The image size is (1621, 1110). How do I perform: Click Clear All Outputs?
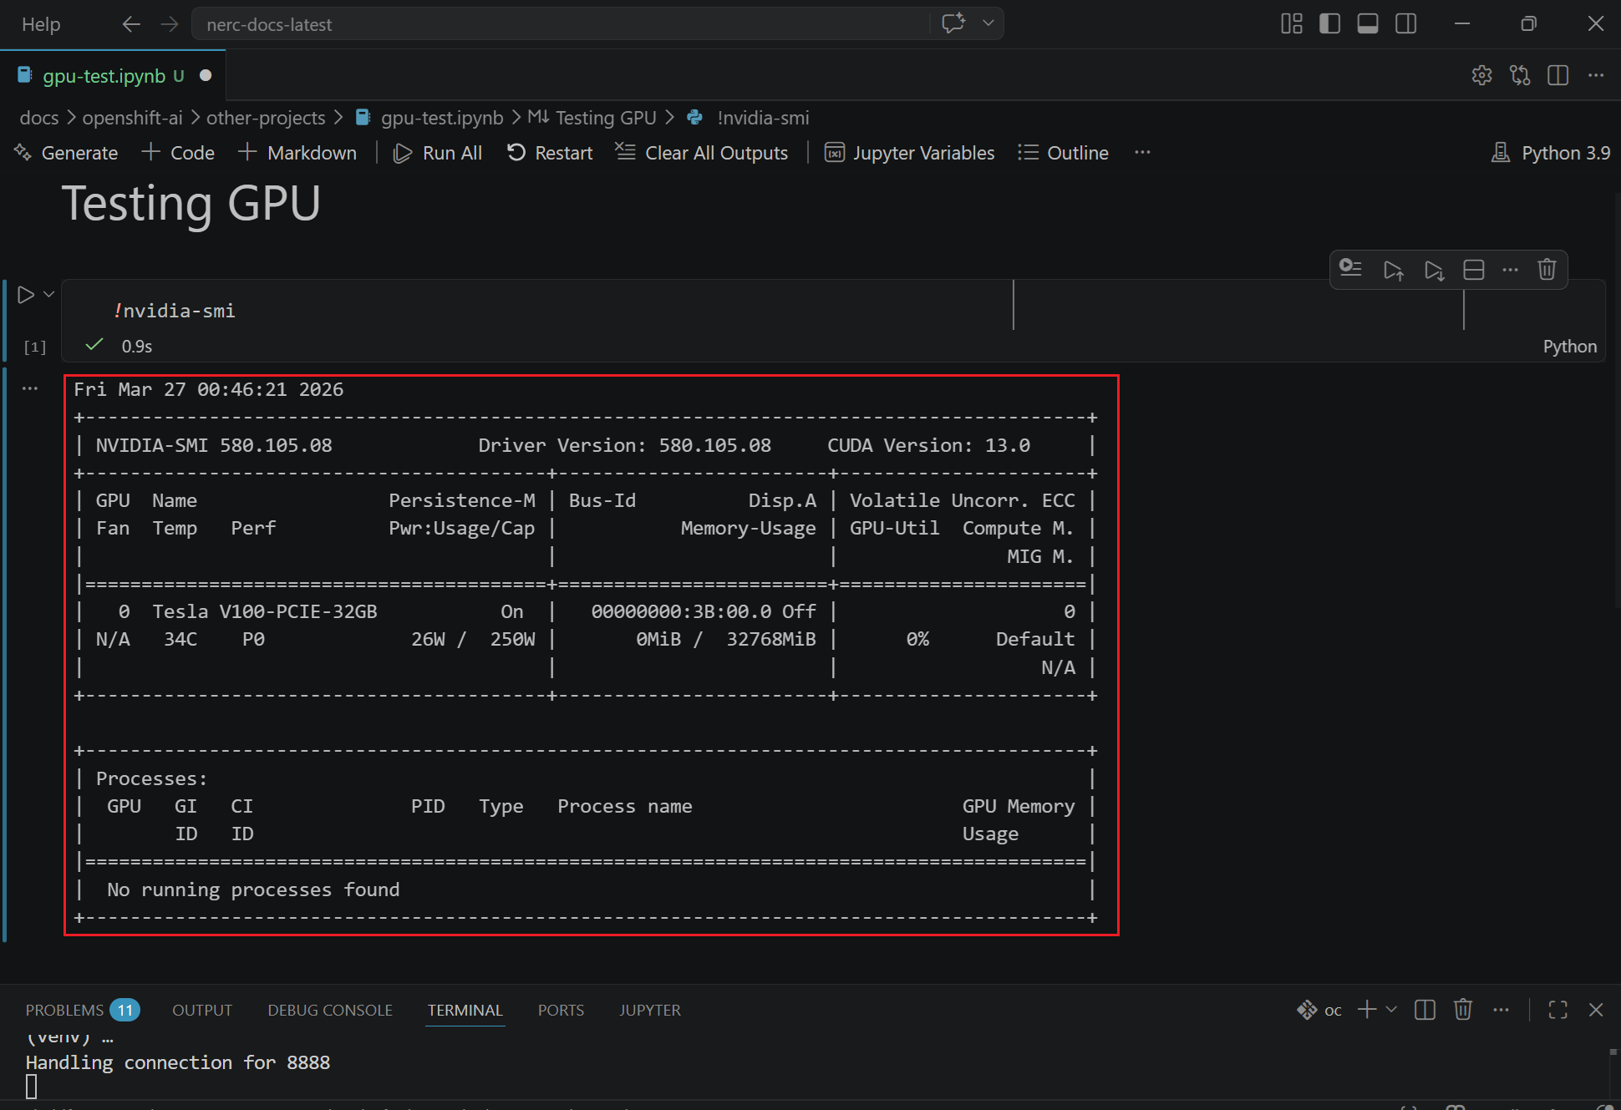[702, 153]
